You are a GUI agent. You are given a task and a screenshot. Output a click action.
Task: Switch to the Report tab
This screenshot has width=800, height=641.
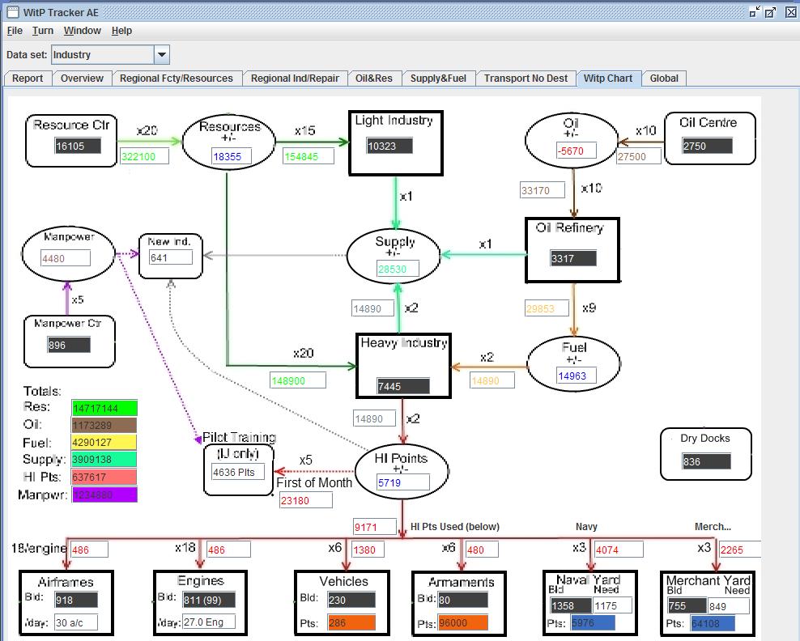click(28, 78)
